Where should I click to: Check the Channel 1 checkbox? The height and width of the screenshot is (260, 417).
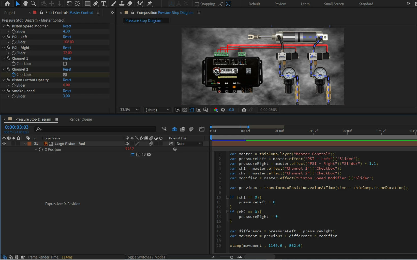[x=65, y=64]
